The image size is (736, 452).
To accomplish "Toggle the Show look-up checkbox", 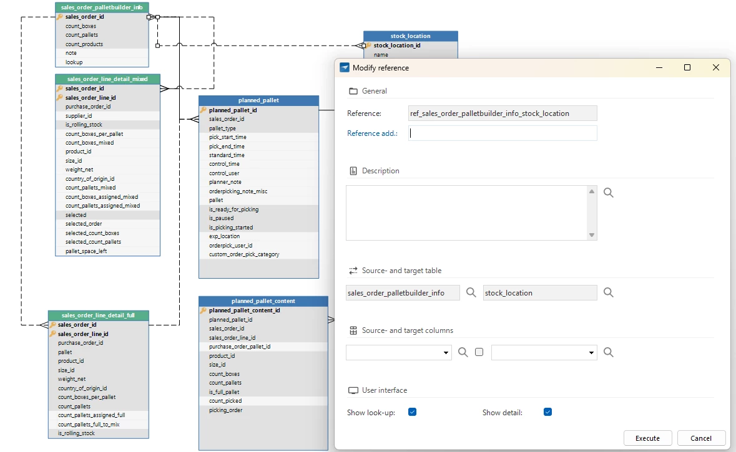I will [x=412, y=412].
